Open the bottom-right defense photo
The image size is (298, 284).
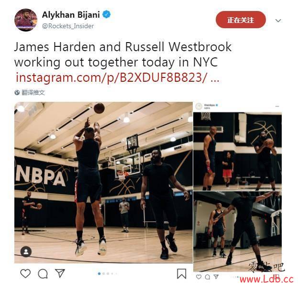coord(238,231)
